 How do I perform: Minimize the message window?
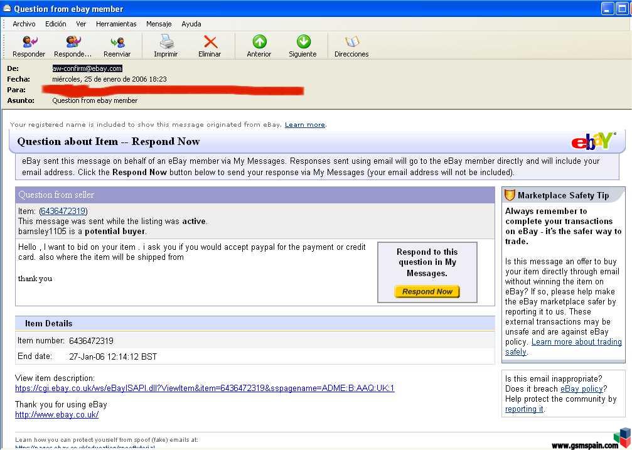click(x=608, y=8)
